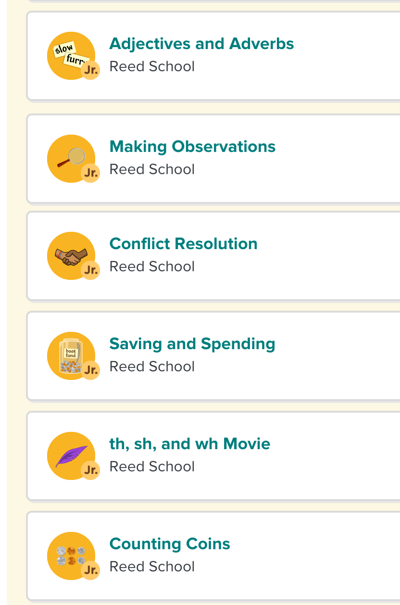Screen dimensions: 400x605
Task: Open the Making Observations title link
Action: [192, 147]
